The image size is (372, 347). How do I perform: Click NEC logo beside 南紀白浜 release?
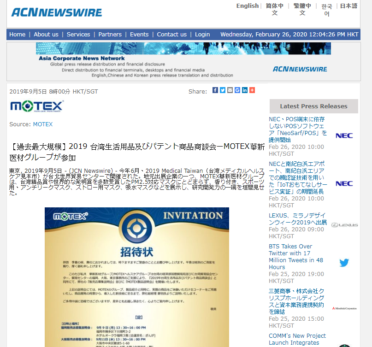[344, 183]
